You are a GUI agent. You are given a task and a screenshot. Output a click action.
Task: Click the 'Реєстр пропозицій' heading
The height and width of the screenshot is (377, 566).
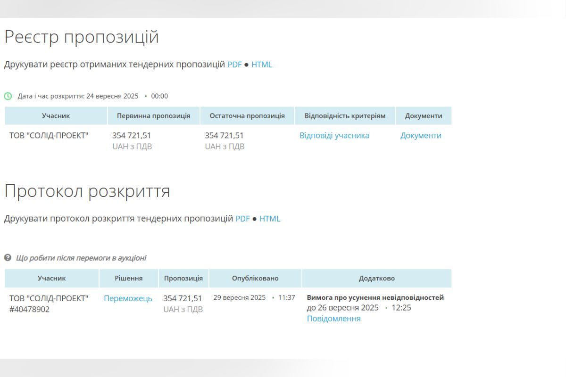pos(82,37)
